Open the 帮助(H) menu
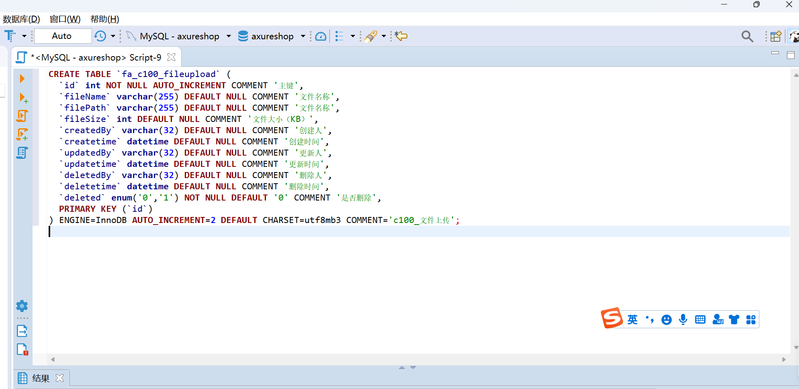The height and width of the screenshot is (389, 799). [105, 19]
